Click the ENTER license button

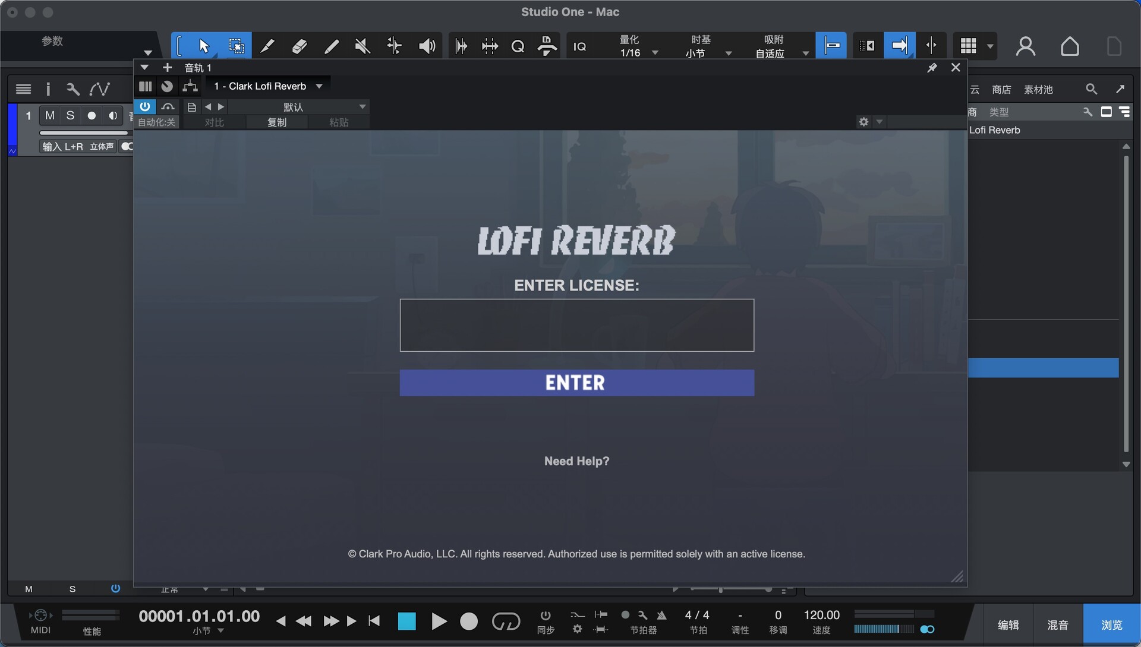point(576,383)
